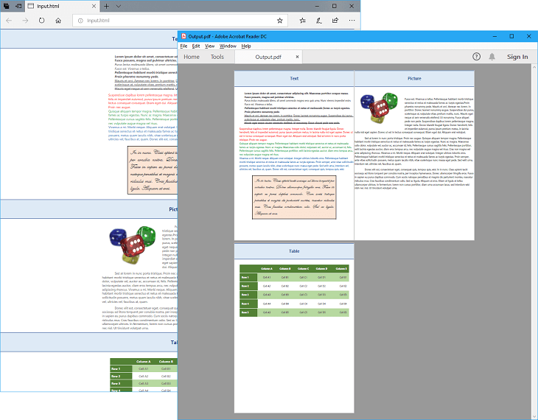Open a new Edge tab
The width and height of the screenshot is (538, 420).
click(107, 6)
